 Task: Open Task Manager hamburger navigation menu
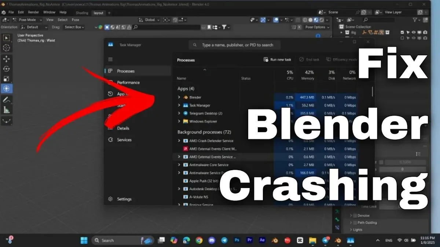pos(110,59)
